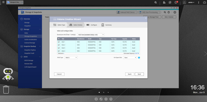Select the second desktop page dot

tap(104, 92)
